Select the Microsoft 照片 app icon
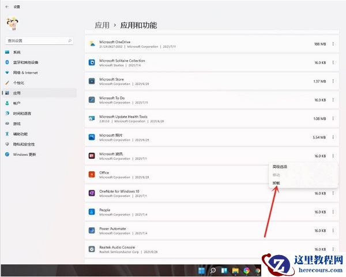This screenshot has width=346, height=277. coord(92,137)
